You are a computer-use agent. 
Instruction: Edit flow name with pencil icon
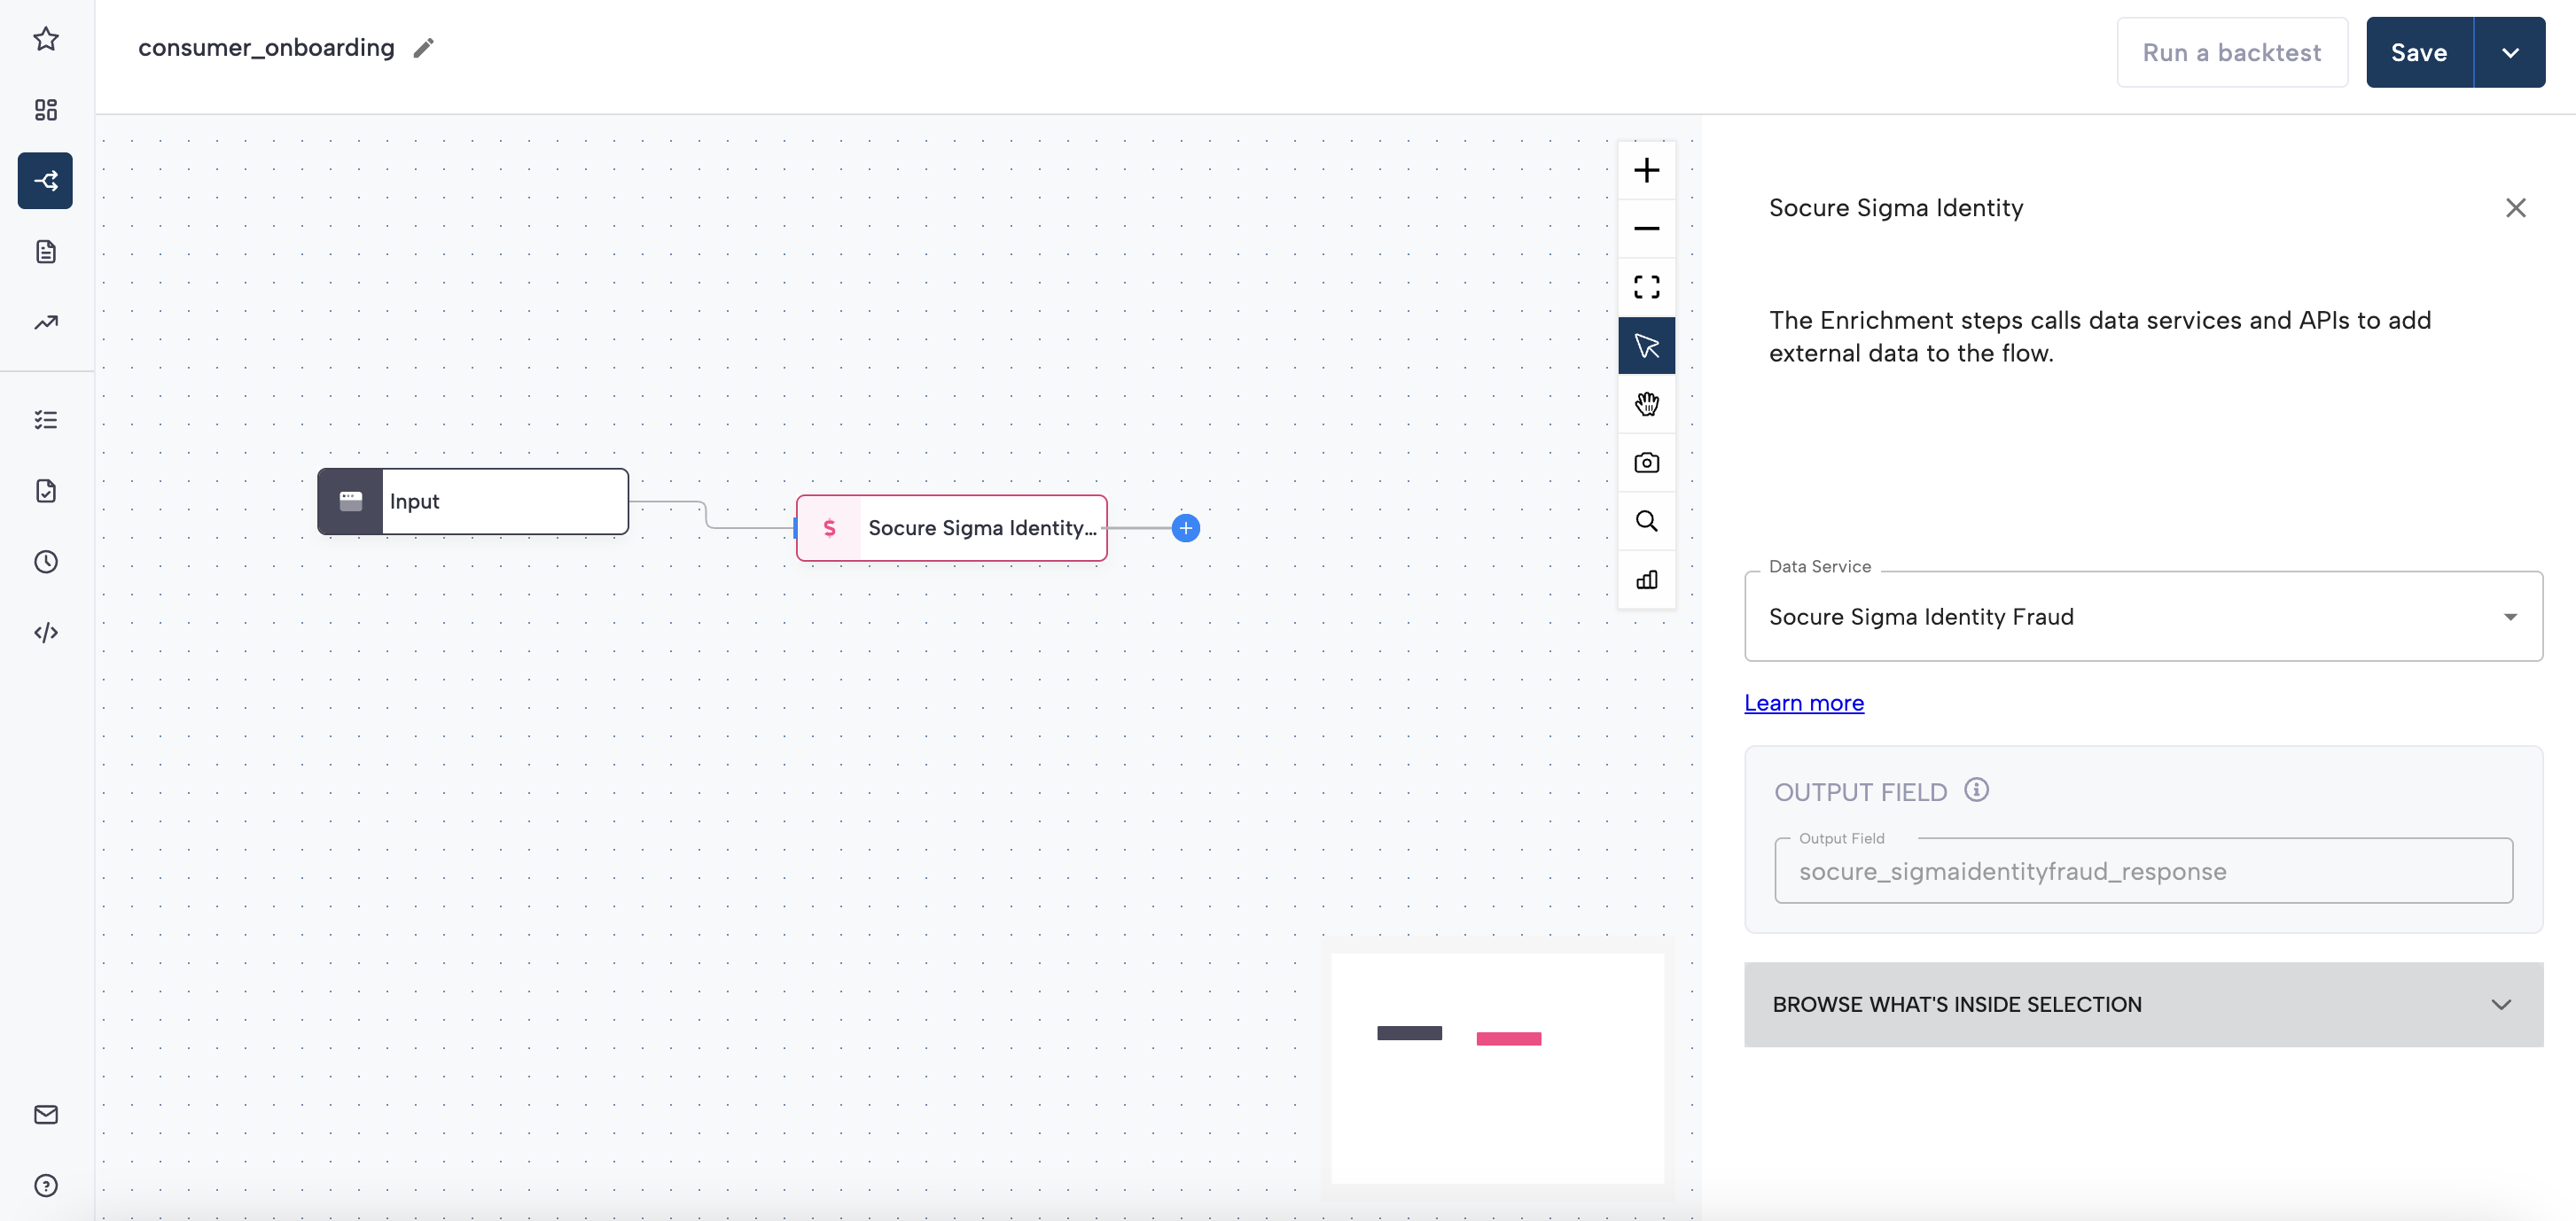pyautogui.click(x=424, y=48)
